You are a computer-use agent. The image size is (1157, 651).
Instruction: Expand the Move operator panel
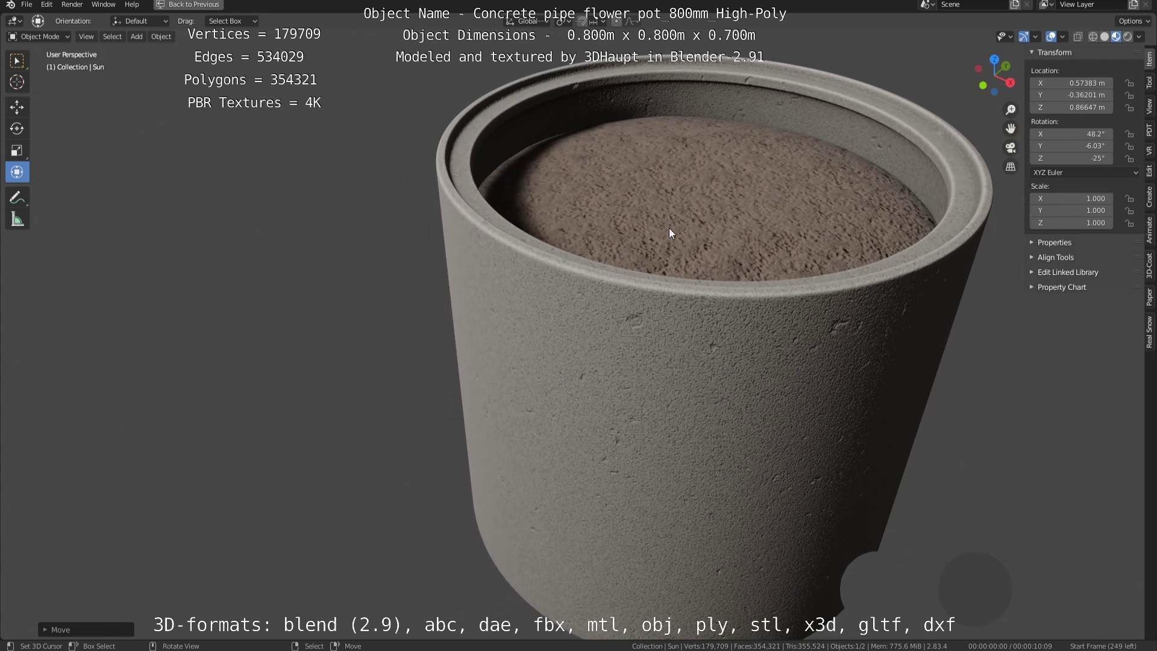[86, 630]
